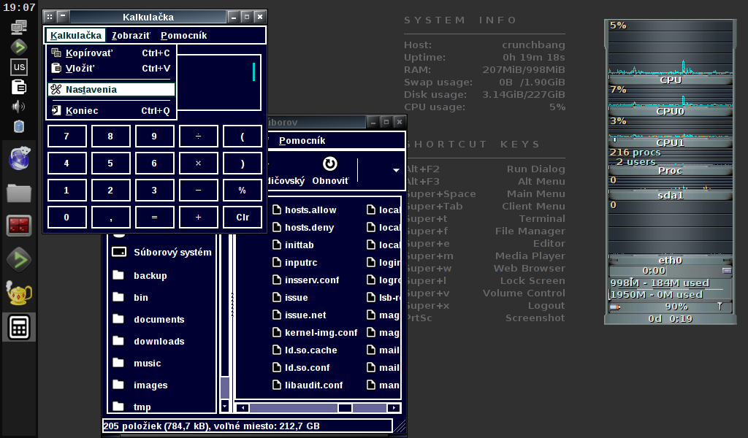Click the Clr clear key
748x438 pixels.
coord(243,218)
